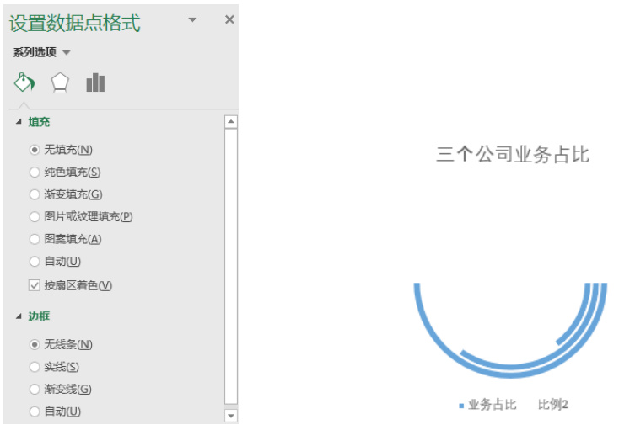Click the pane scrollbar up arrow
This screenshot has width=619, height=430.
pyautogui.click(x=231, y=122)
